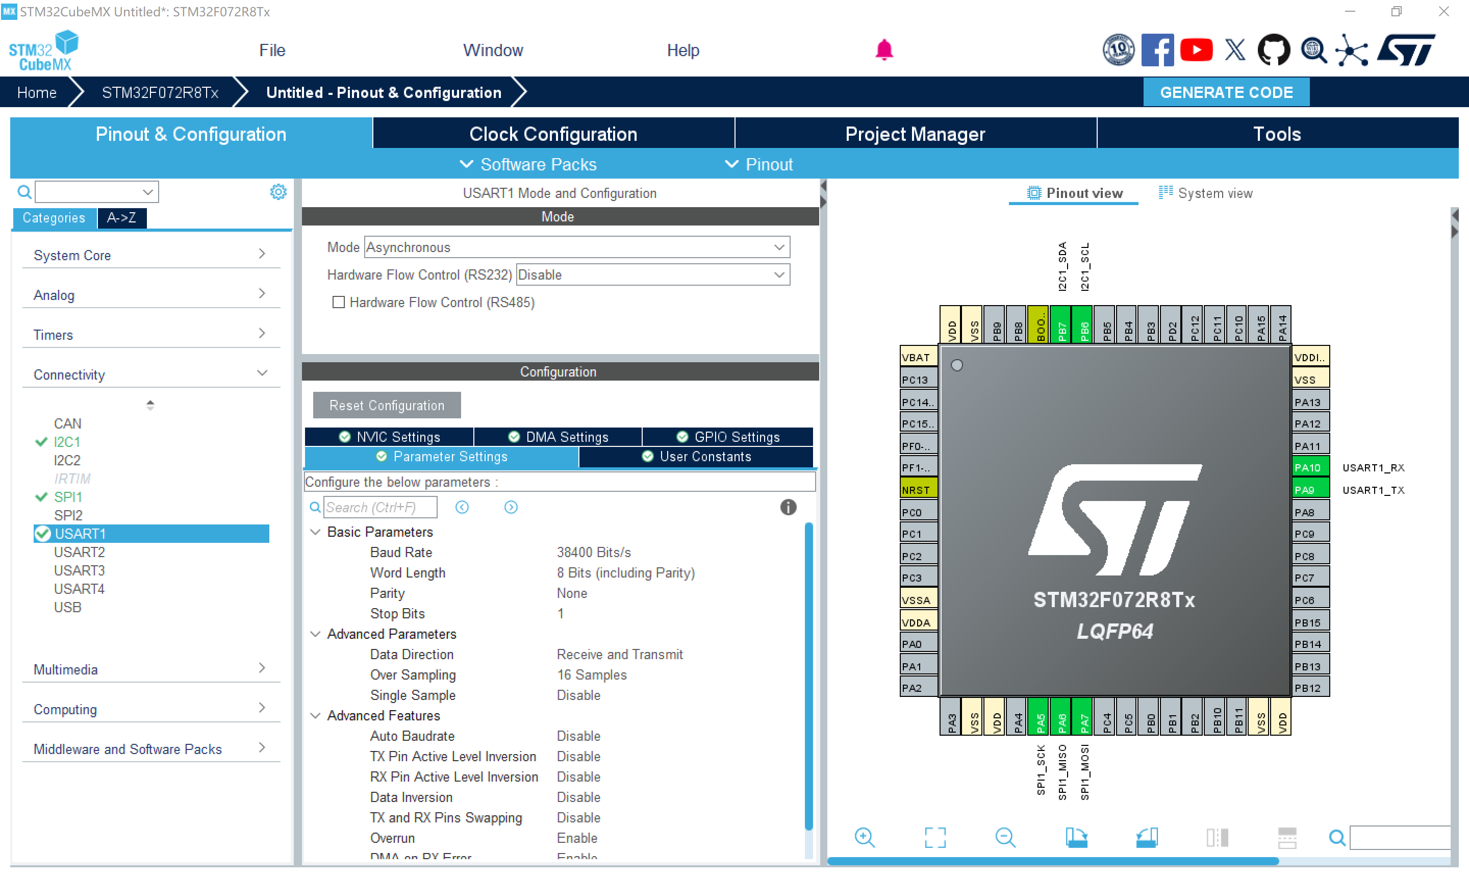Rotate the chip clockwise
The image size is (1469, 877).
(x=1077, y=837)
